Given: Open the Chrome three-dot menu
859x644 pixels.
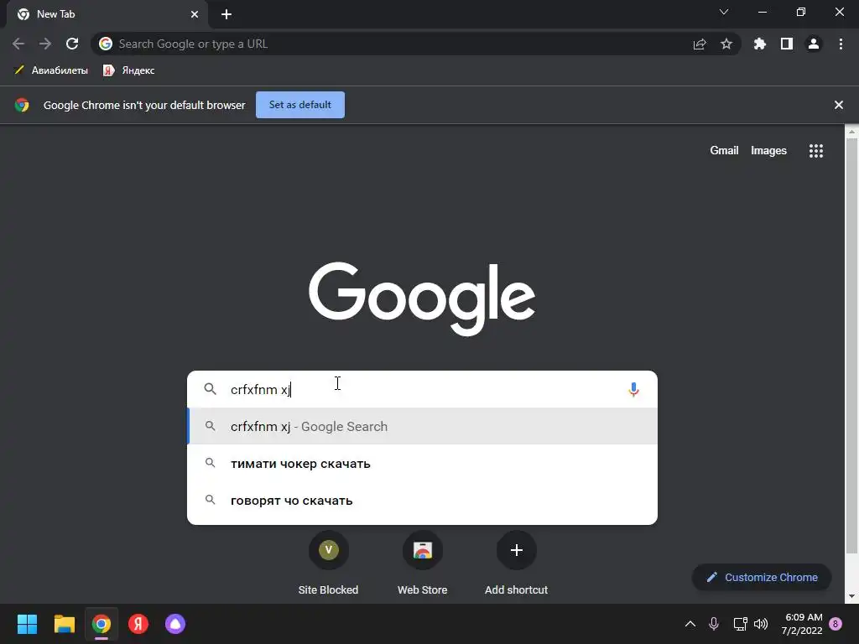Looking at the screenshot, I should [841, 44].
